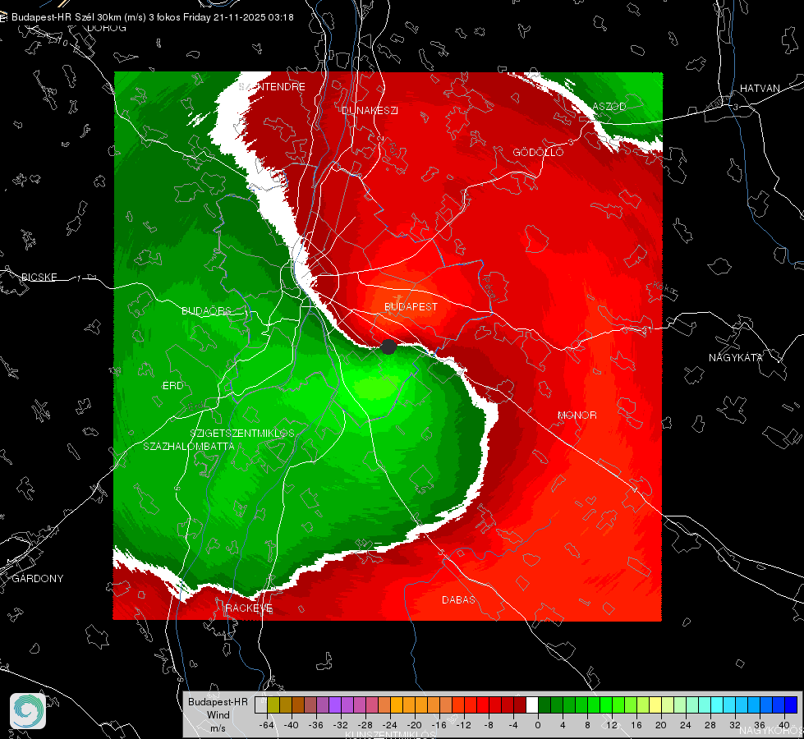
Task: Click the swirl logo icon at the bottom left
Action: click(28, 711)
